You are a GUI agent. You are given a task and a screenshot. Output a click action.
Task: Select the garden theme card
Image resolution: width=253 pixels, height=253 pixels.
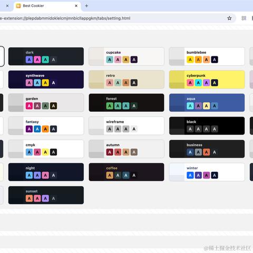[46, 103]
